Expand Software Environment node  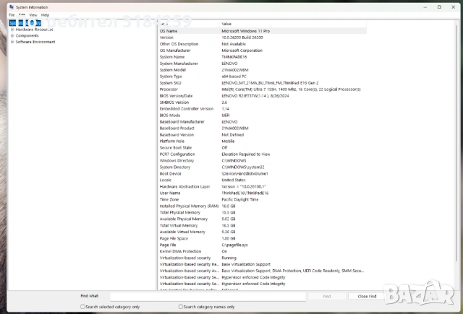[x=12, y=42]
